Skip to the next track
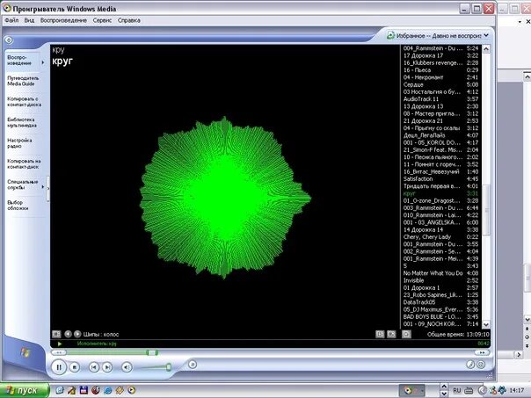The image size is (531, 398). pyautogui.click(x=107, y=367)
